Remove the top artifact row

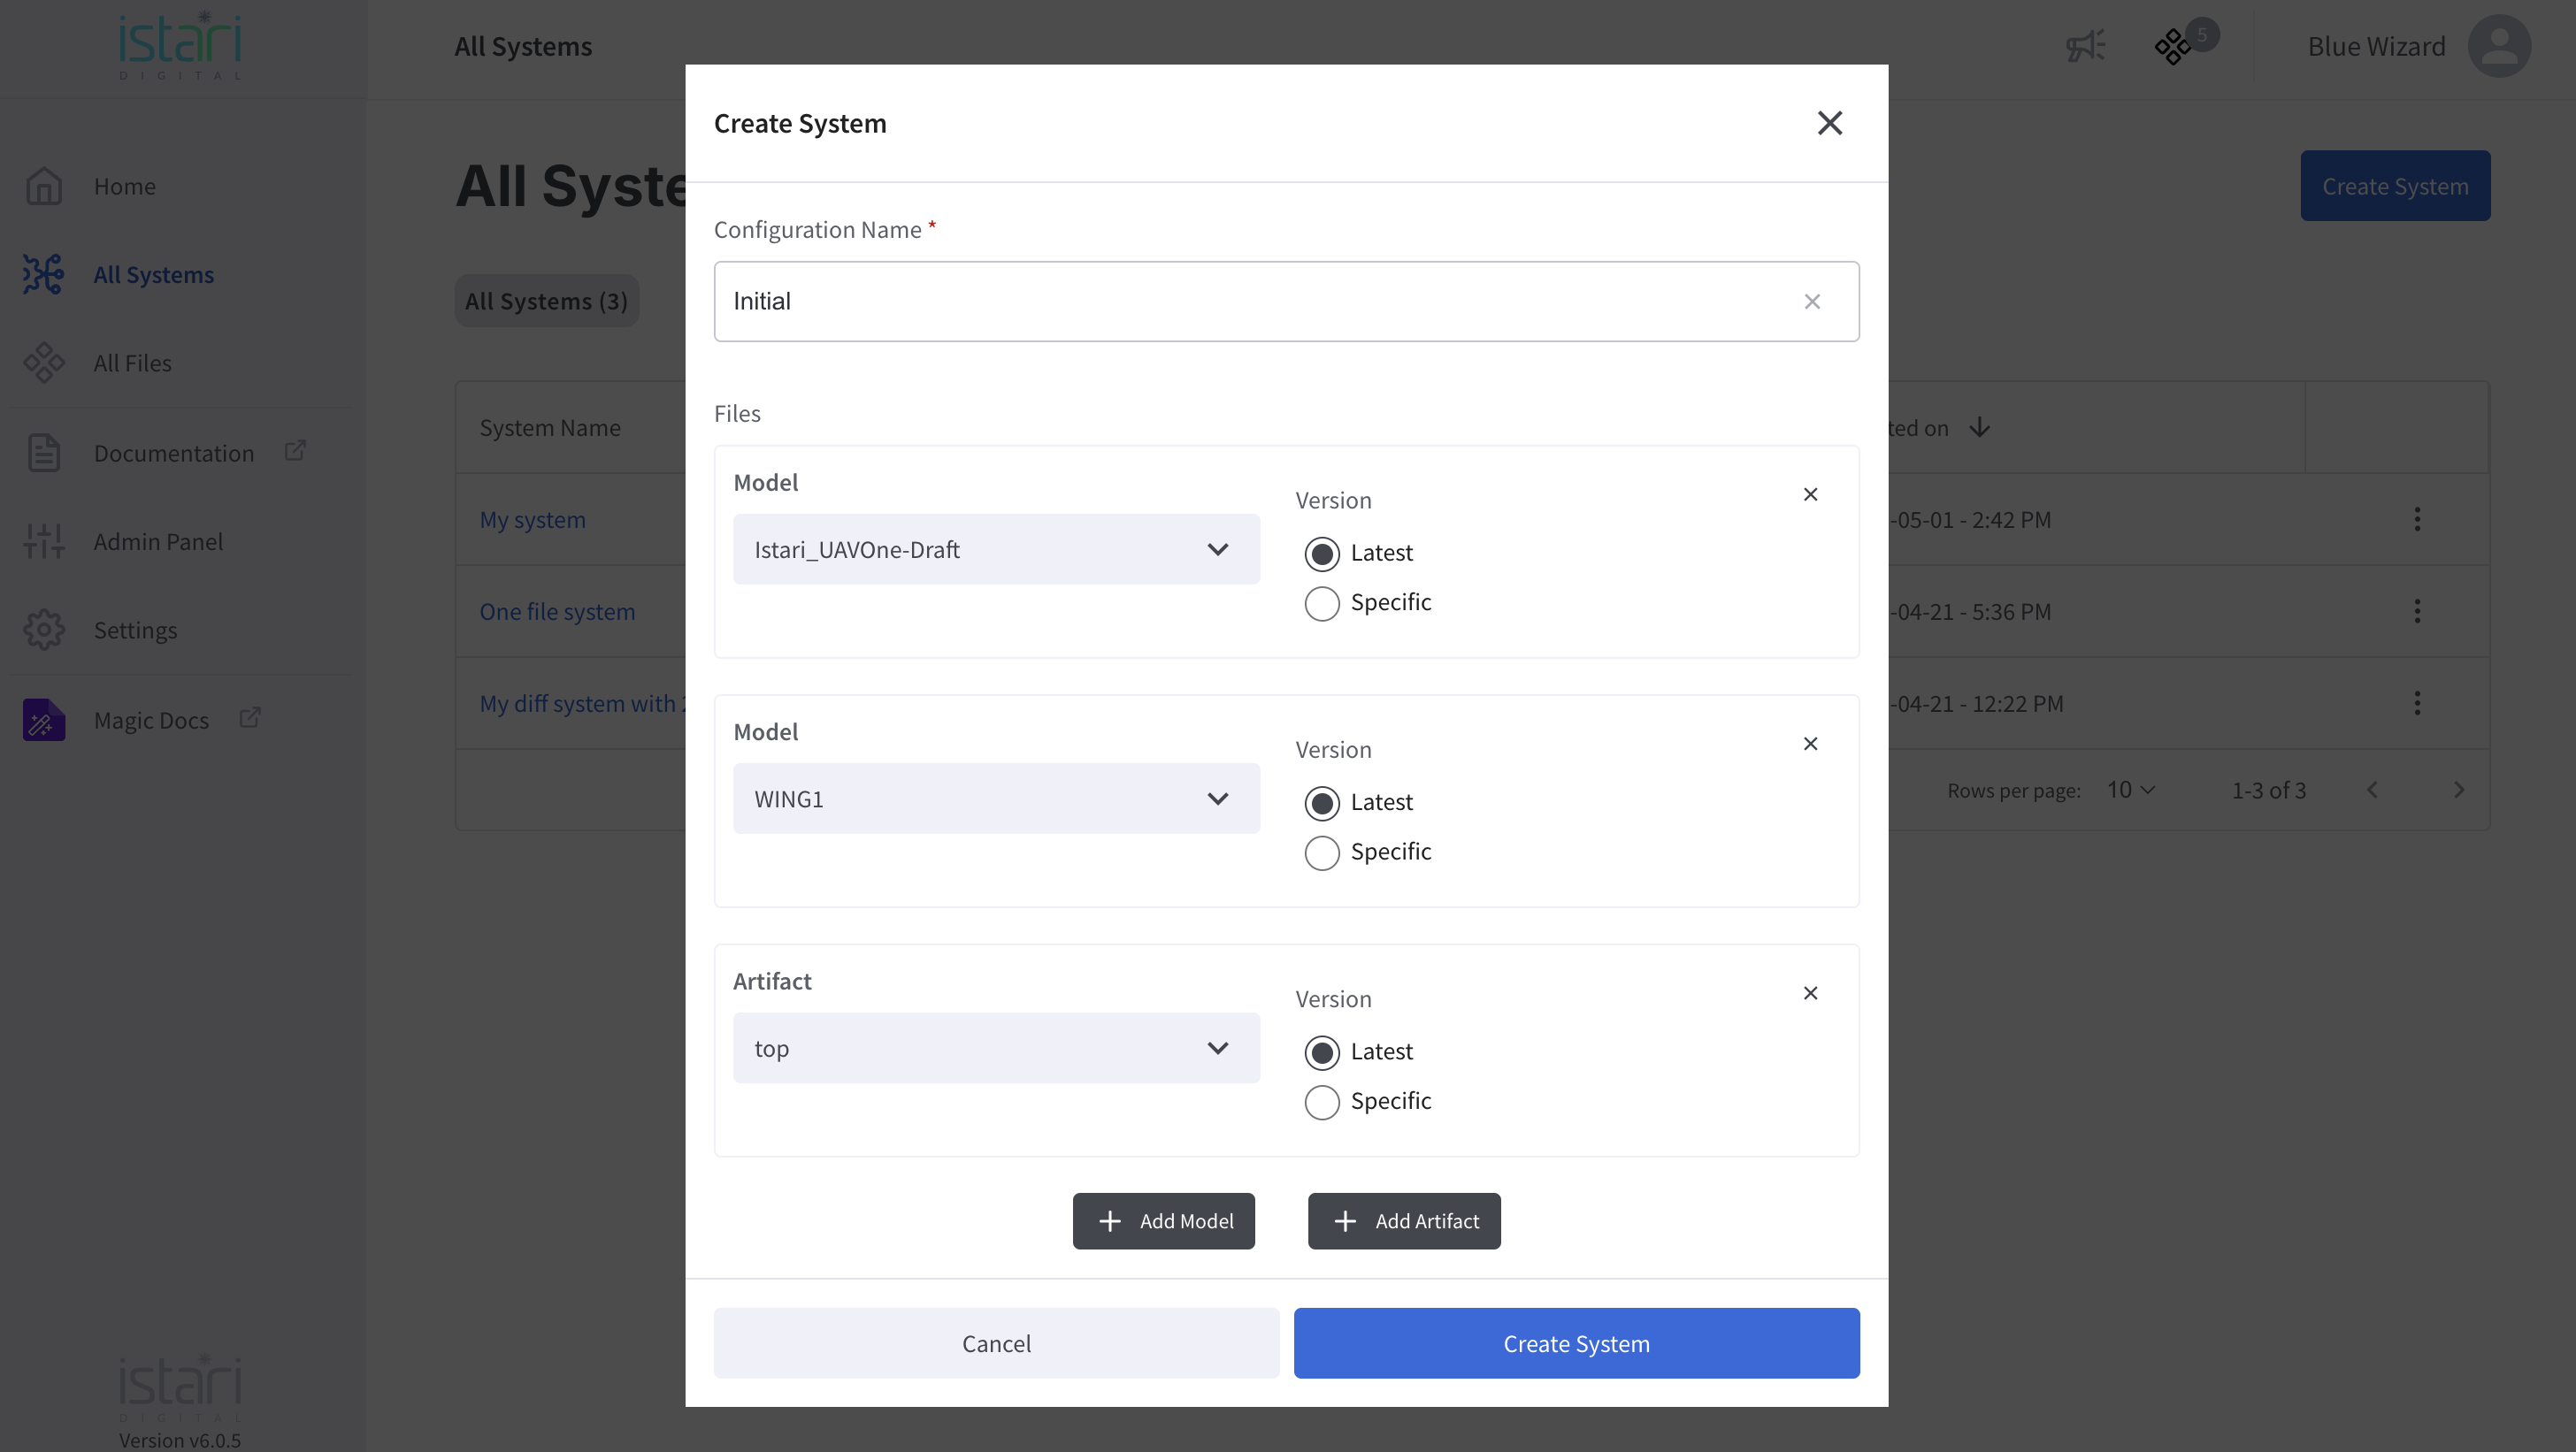pyautogui.click(x=1810, y=993)
